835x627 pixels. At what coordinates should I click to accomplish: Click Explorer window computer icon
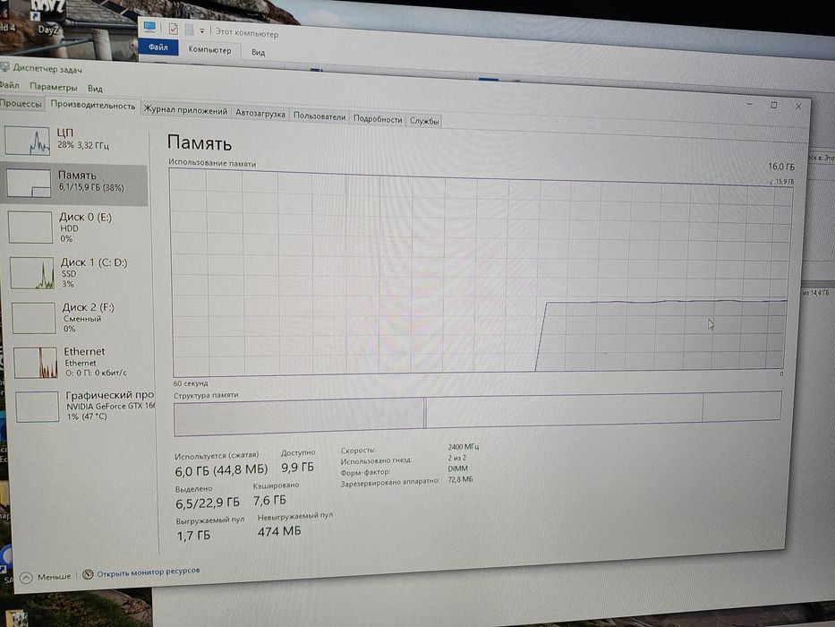point(149,27)
